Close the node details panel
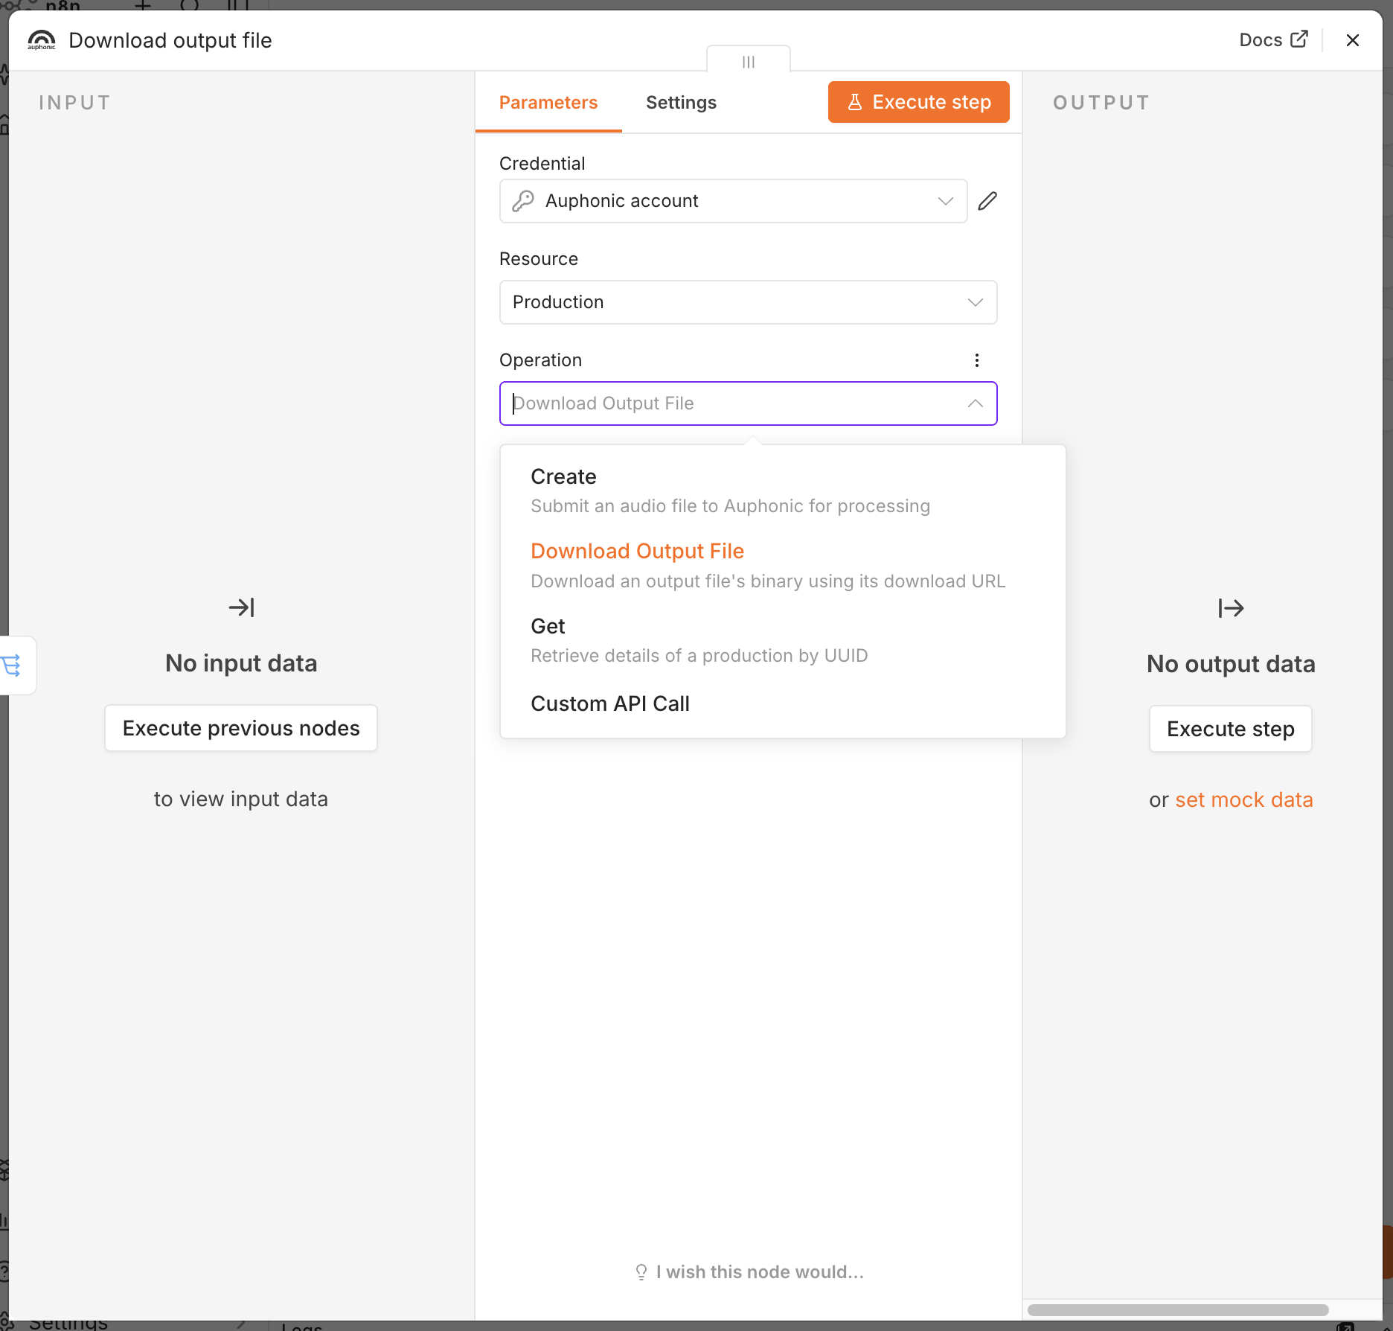The width and height of the screenshot is (1393, 1331). click(x=1353, y=40)
